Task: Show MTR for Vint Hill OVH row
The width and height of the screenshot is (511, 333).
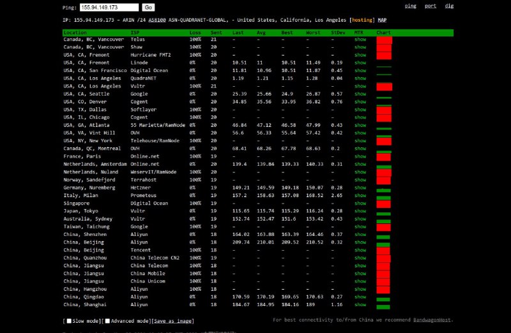Action: pos(360,133)
